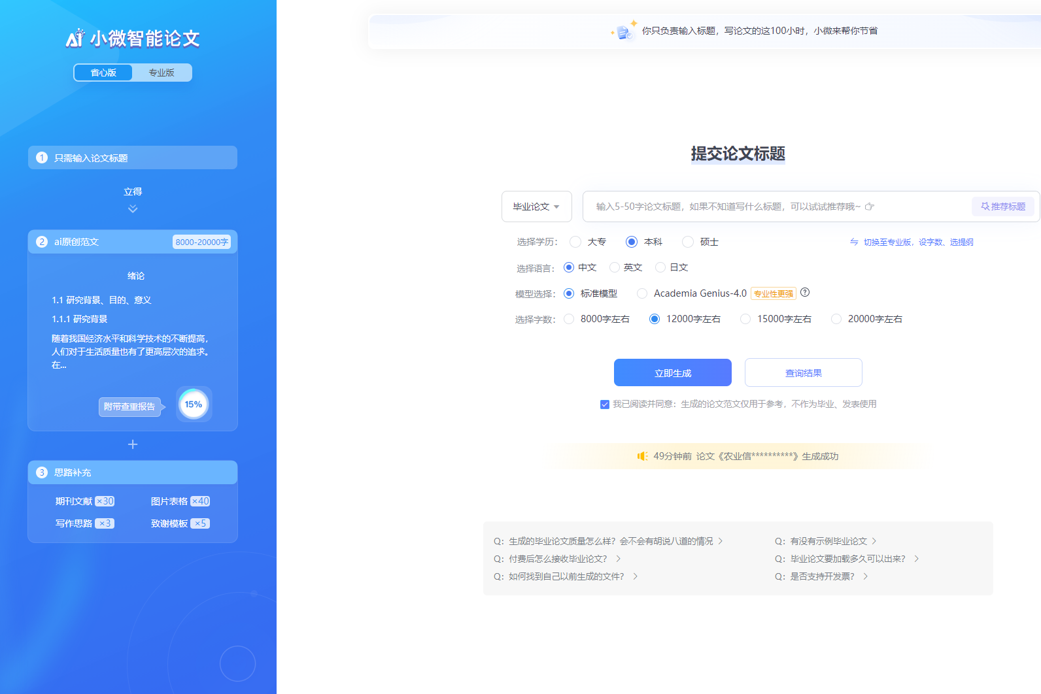Image resolution: width=1041 pixels, height=694 pixels.
Task: Choose 日文 as language
Action: [x=660, y=267]
